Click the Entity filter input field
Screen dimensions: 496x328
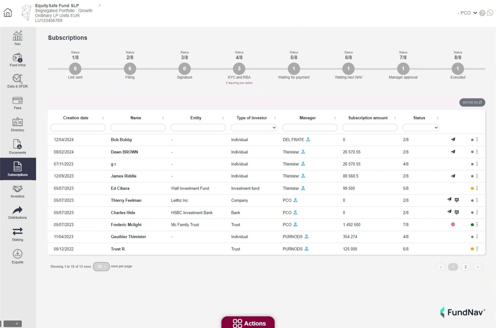click(x=198, y=128)
